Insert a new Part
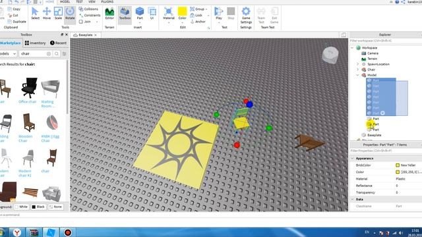Image resolution: width=422 pixels, height=237 pixels. [140, 13]
